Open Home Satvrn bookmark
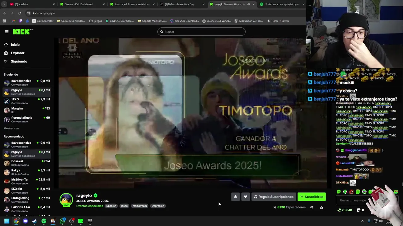 point(277,21)
